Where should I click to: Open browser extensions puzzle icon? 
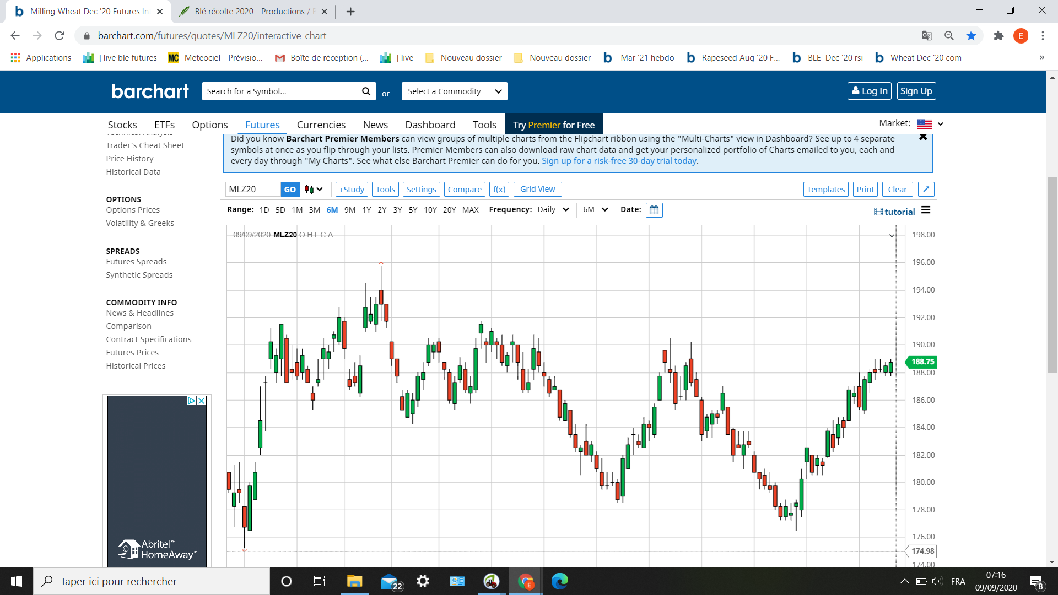998,36
